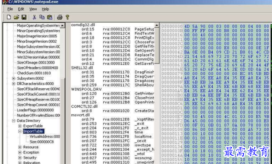Viewport: 272px width, 164px height.
Task: Click the msvcrt.dll import header
Action: click(x=80, y=115)
